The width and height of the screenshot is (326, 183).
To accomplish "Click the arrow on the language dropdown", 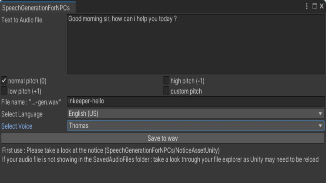I will click(320, 114).
